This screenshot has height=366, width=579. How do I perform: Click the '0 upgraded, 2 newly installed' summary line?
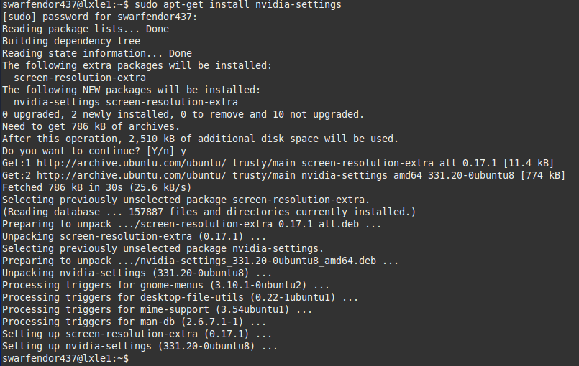pyautogui.click(x=183, y=115)
